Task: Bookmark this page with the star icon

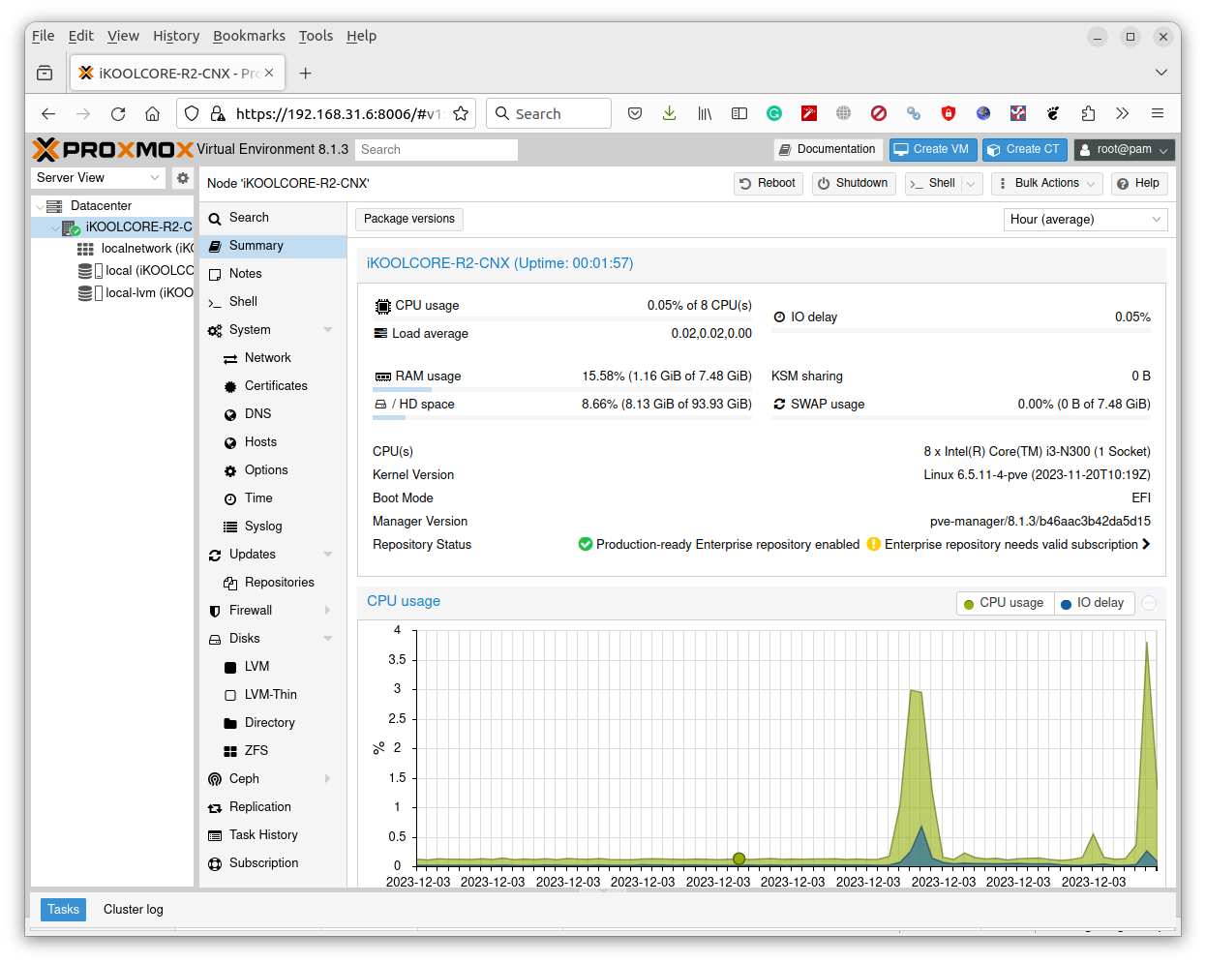Action: pyautogui.click(x=461, y=113)
